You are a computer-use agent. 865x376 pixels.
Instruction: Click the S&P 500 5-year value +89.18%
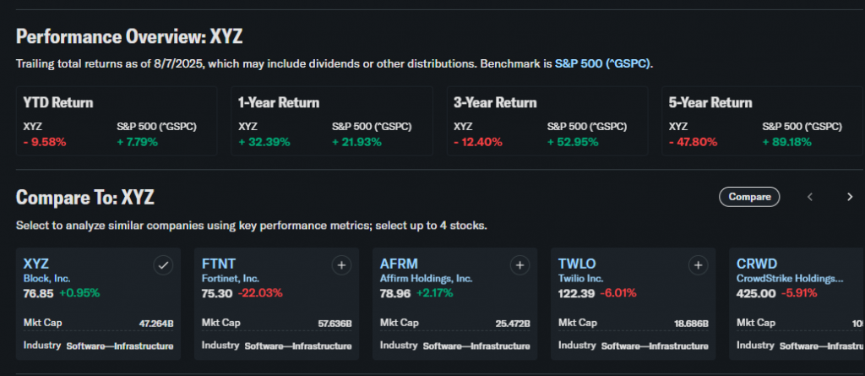coord(787,142)
